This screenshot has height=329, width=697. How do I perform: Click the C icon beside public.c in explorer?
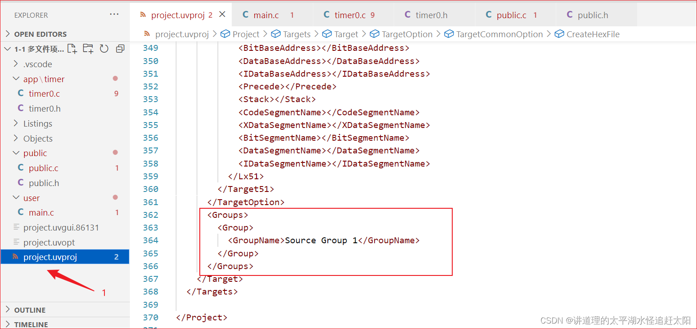tap(20, 167)
